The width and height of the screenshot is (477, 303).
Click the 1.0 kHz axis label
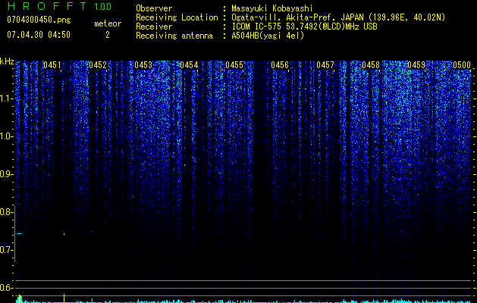click(6, 136)
